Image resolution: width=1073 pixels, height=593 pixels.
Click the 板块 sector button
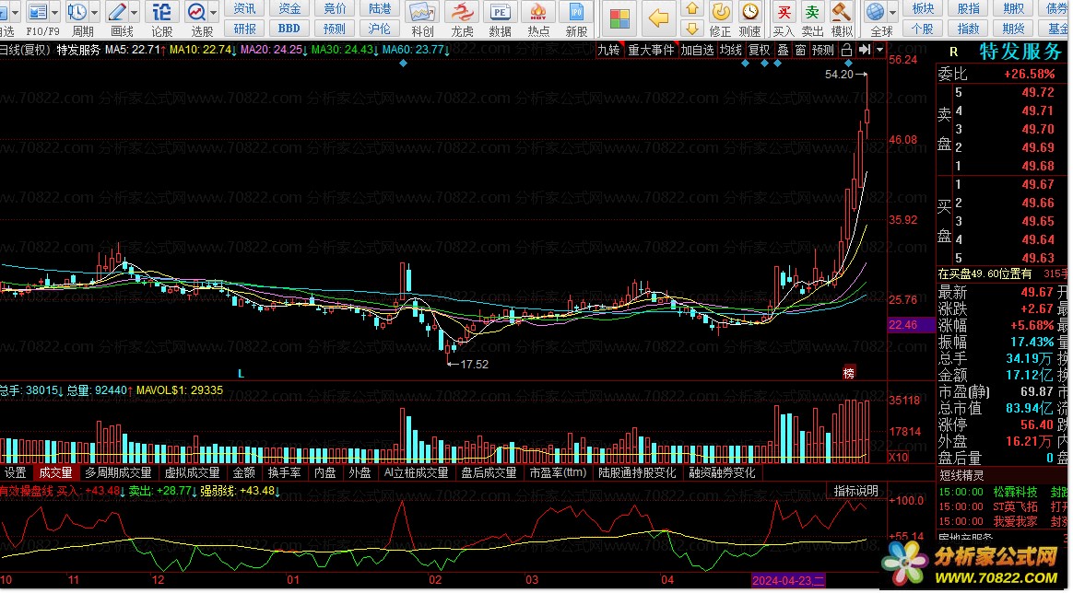tap(923, 8)
